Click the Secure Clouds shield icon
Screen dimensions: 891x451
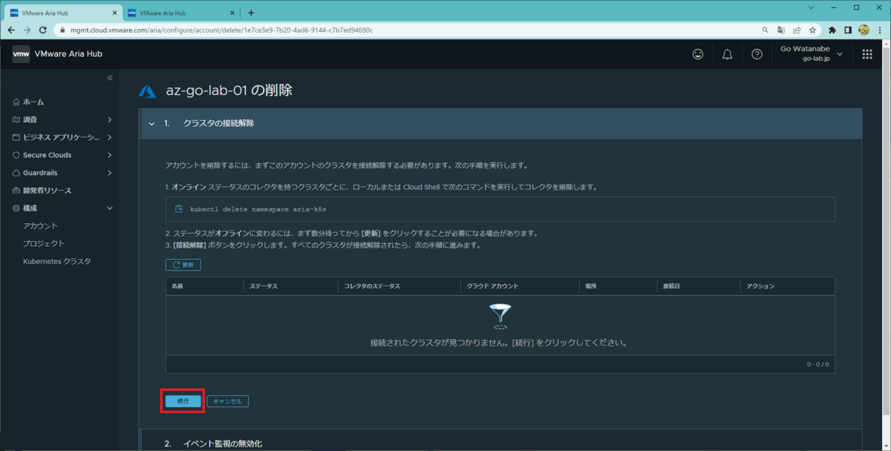click(16, 155)
